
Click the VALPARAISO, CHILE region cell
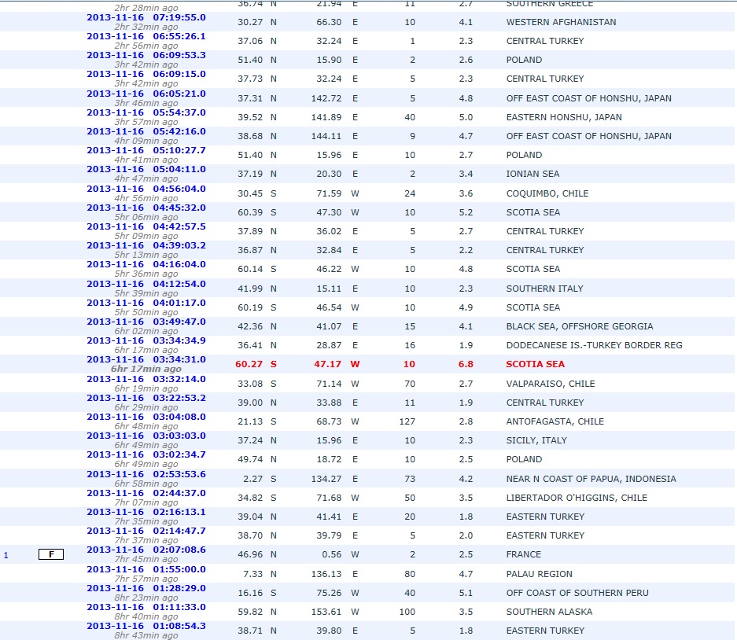[551, 384]
